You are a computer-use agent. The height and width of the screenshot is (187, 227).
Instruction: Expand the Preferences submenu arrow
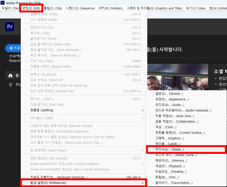tap(142, 183)
